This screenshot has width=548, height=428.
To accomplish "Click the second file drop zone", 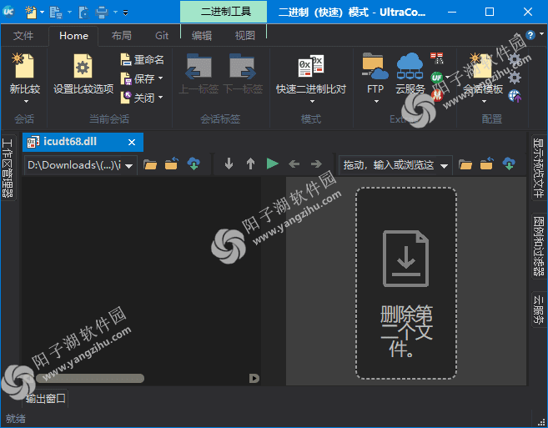I will click(406, 283).
